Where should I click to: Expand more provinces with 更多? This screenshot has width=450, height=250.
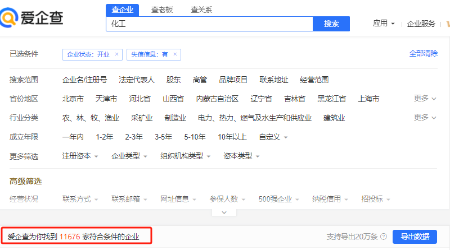tap(425, 98)
